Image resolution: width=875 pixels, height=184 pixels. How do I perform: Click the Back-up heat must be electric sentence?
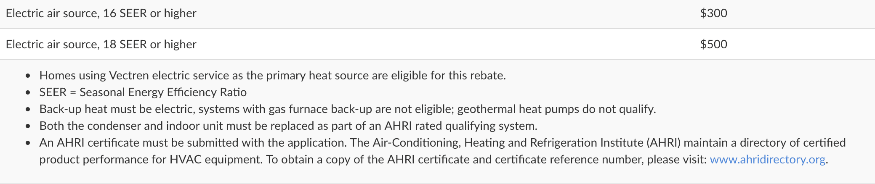[x=348, y=109]
